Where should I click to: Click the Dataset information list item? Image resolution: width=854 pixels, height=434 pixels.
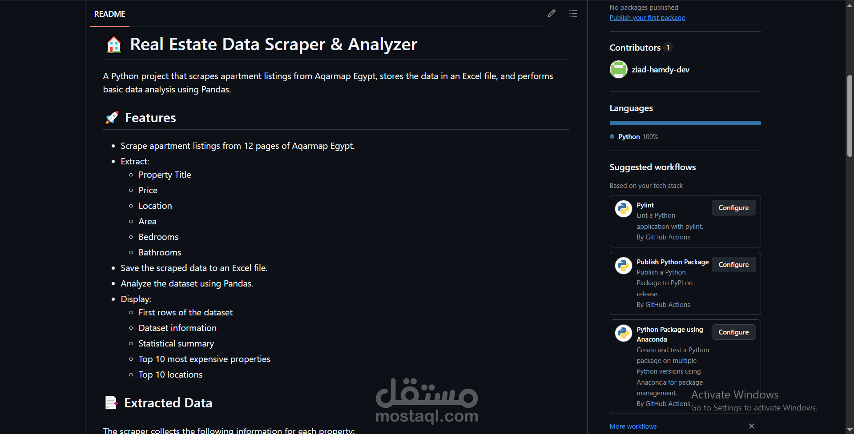click(x=177, y=328)
